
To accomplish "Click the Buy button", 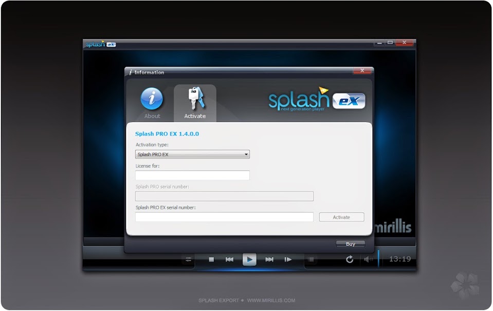I will coord(351,244).
